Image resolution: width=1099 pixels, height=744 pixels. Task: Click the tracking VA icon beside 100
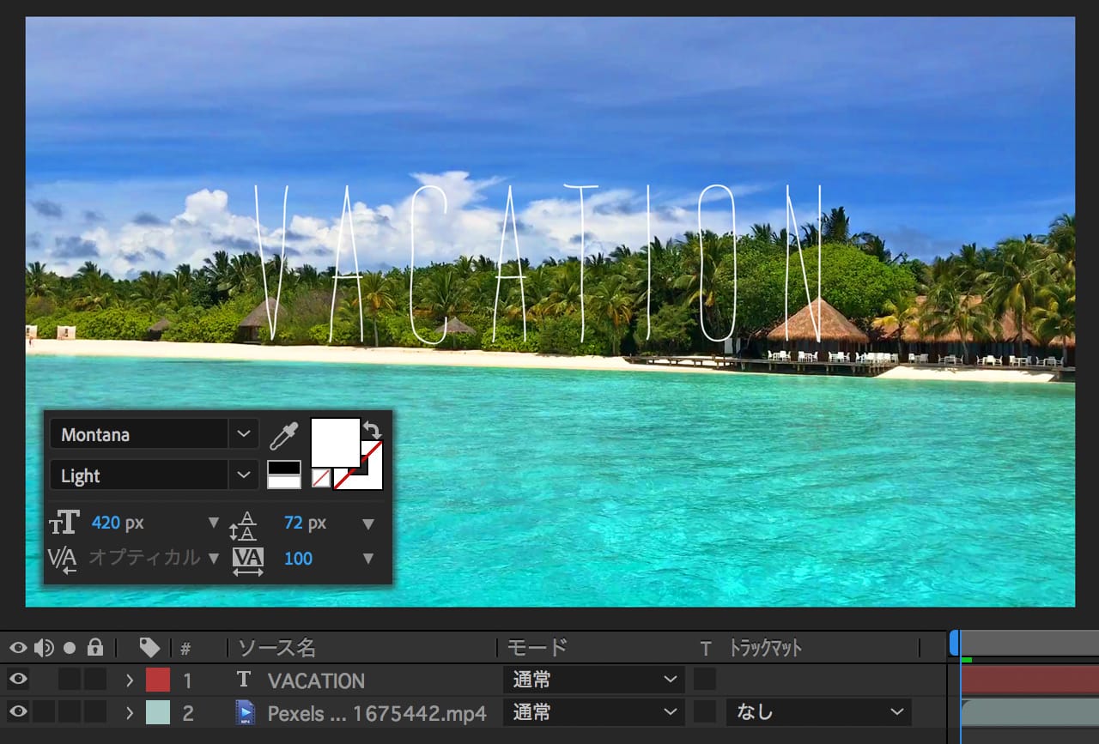coord(248,559)
